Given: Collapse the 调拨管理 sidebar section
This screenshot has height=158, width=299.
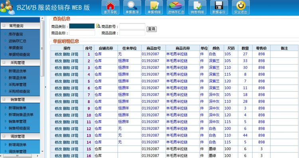Looking at the screenshot, I should point(4,136).
